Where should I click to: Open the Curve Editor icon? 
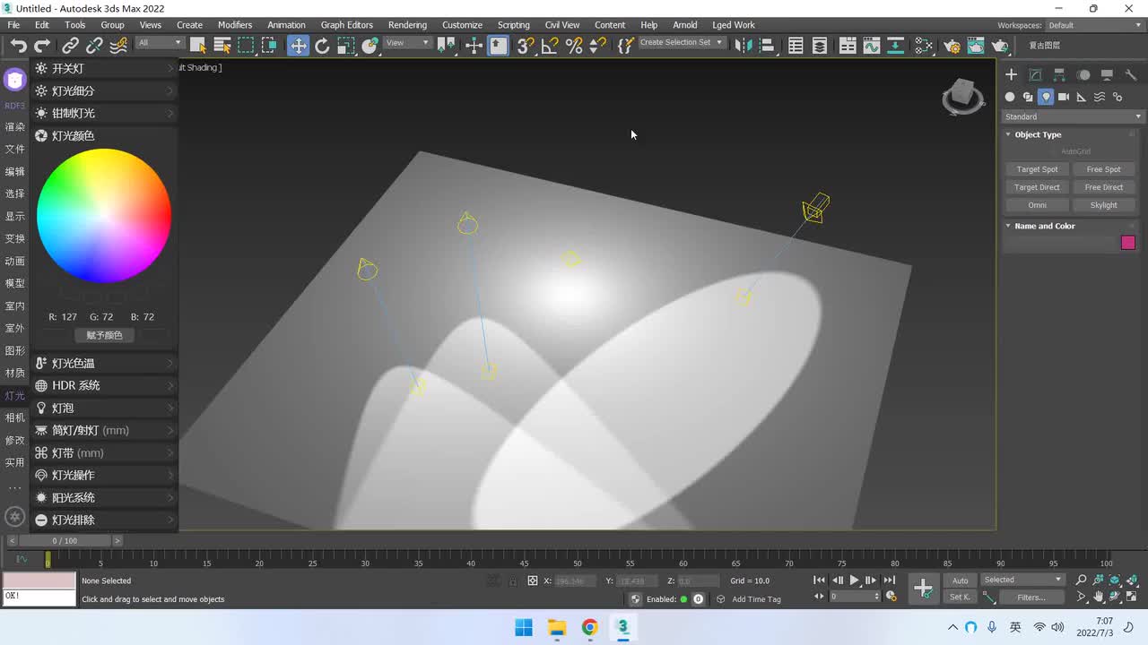(x=871, y=46)
